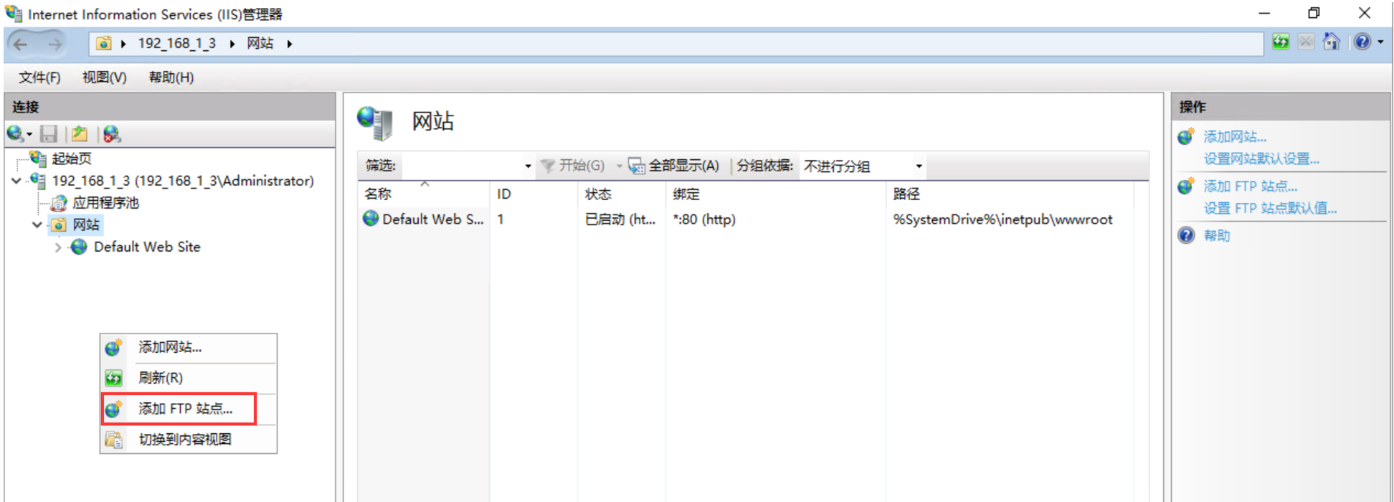
Task: Click the icon beside 切换到内容视图
Action: (x=114, y=440)
